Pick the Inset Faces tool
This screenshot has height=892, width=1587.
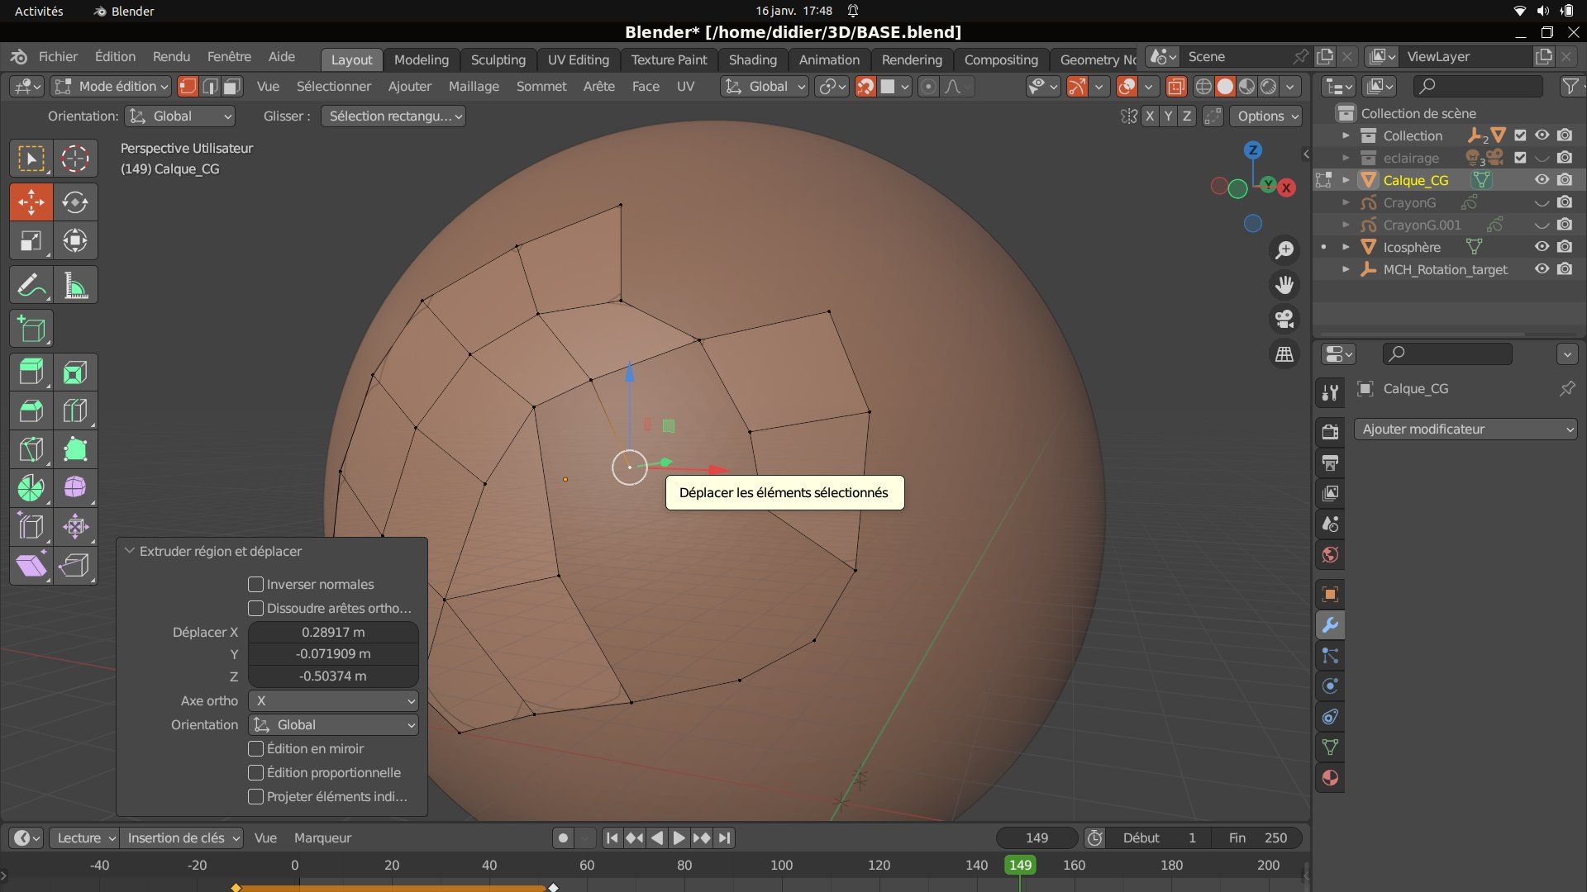(75, 372)
